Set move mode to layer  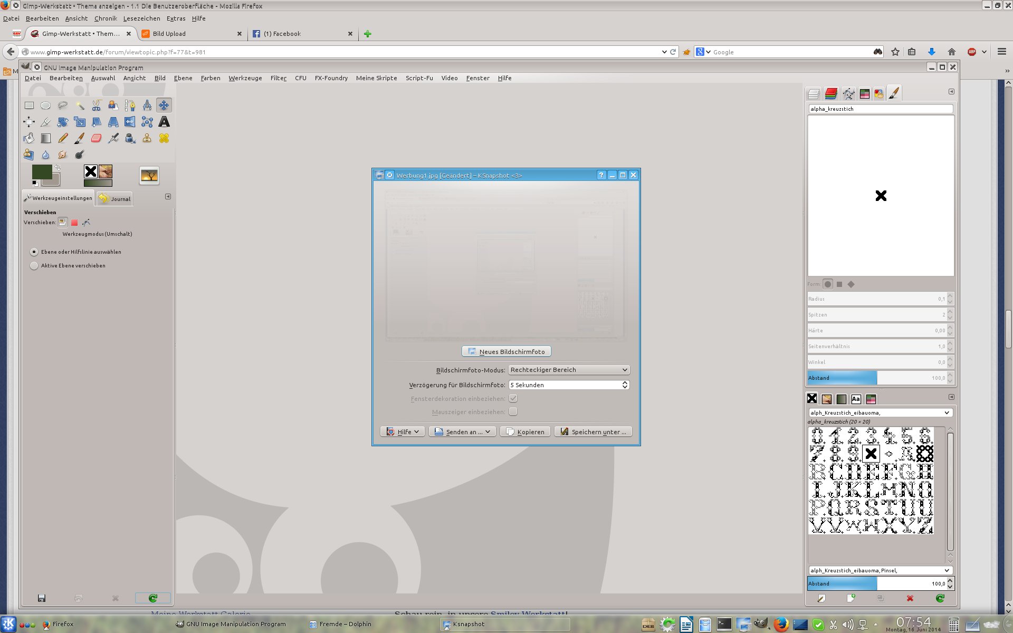tap(63, 222)
